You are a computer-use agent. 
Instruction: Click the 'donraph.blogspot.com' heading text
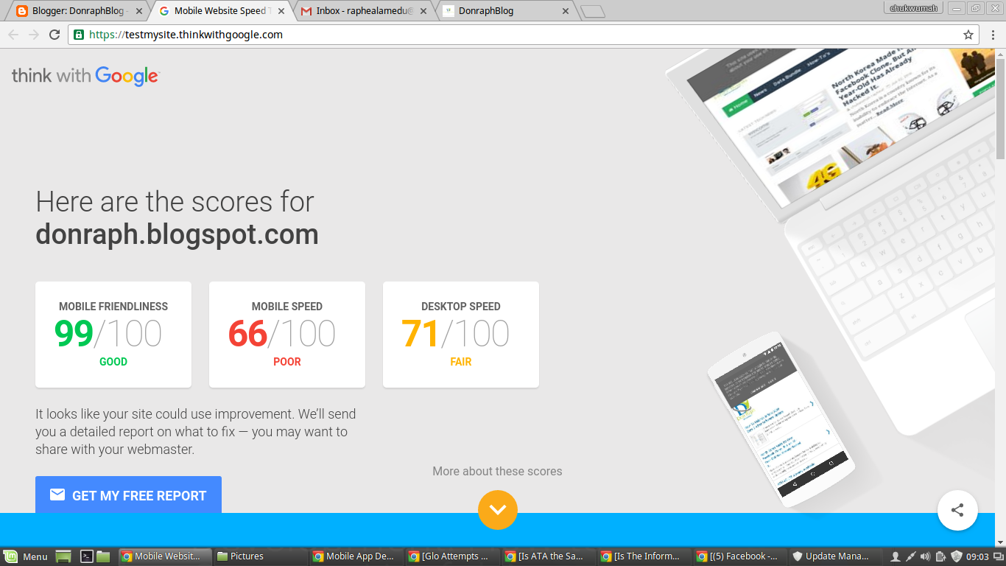[x=177, y=235]
